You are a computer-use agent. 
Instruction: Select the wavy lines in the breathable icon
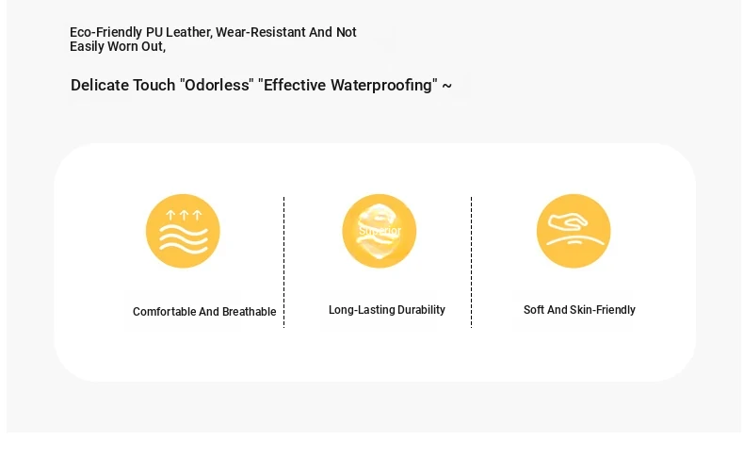pos(184,238)
